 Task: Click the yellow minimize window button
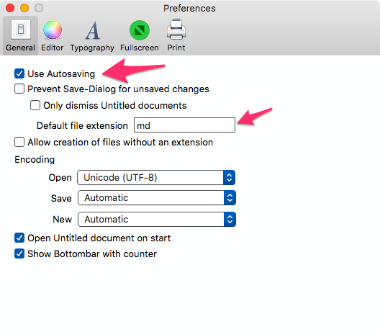coord(24,8)
